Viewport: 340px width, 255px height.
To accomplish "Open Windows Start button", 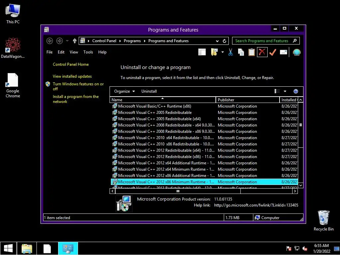I will click(8, 248).
